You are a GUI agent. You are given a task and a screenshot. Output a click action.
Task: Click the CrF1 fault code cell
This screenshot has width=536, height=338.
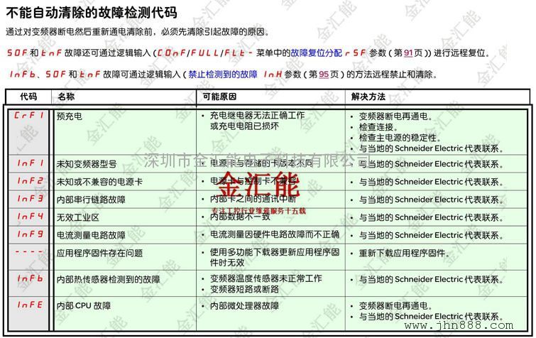(x=28, y=132)
